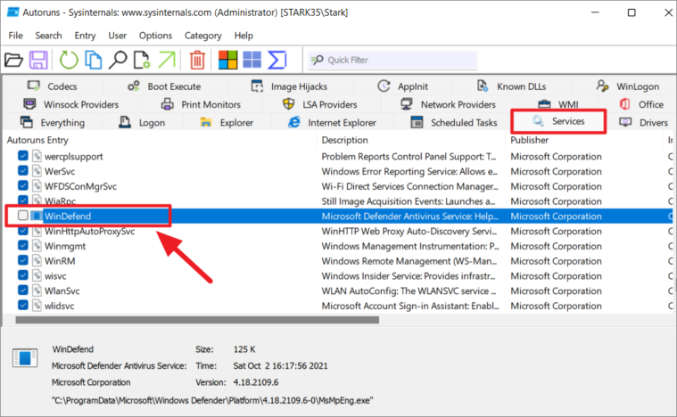The image size is (677, 417).
Task: Open the Category menu
Action: [203, 36]
